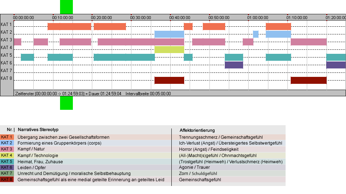
Task: Select orange KAT 1 segment starting after 00:20:00:00
Action: [110, 26]
